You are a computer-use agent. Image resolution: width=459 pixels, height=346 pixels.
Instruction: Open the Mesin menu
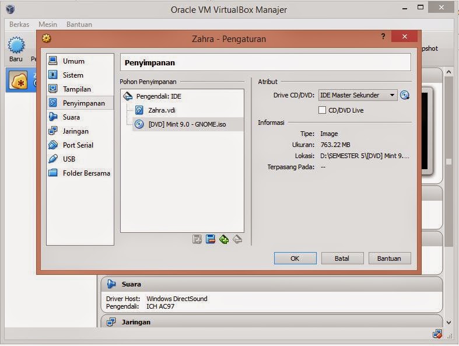48,25
